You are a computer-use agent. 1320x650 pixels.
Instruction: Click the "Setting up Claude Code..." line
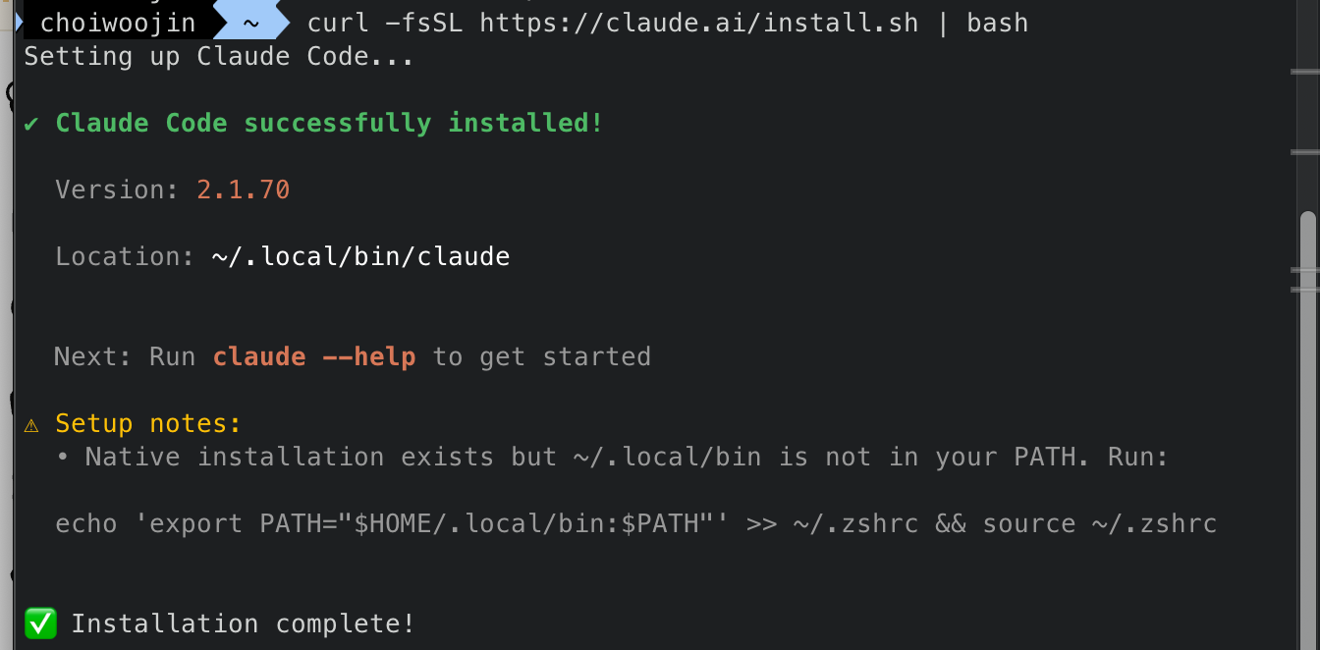click(219, 56)
